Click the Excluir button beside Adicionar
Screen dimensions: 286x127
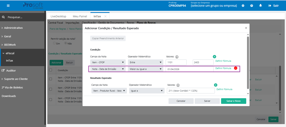[x=69, y=62]
